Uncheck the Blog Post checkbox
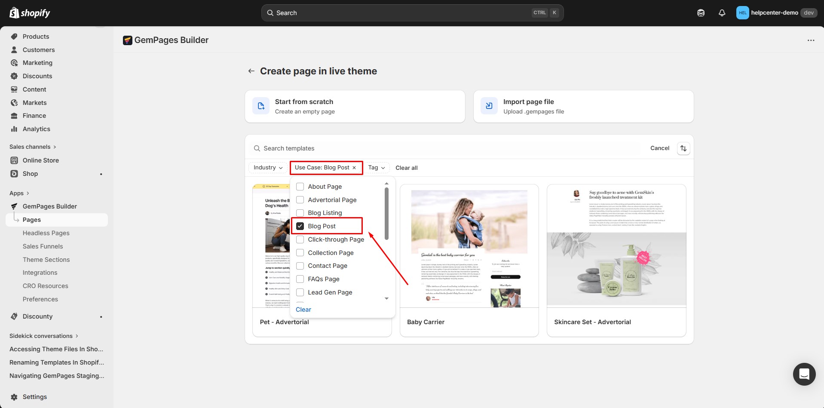824x408 pixels. [x=300, y=226]
